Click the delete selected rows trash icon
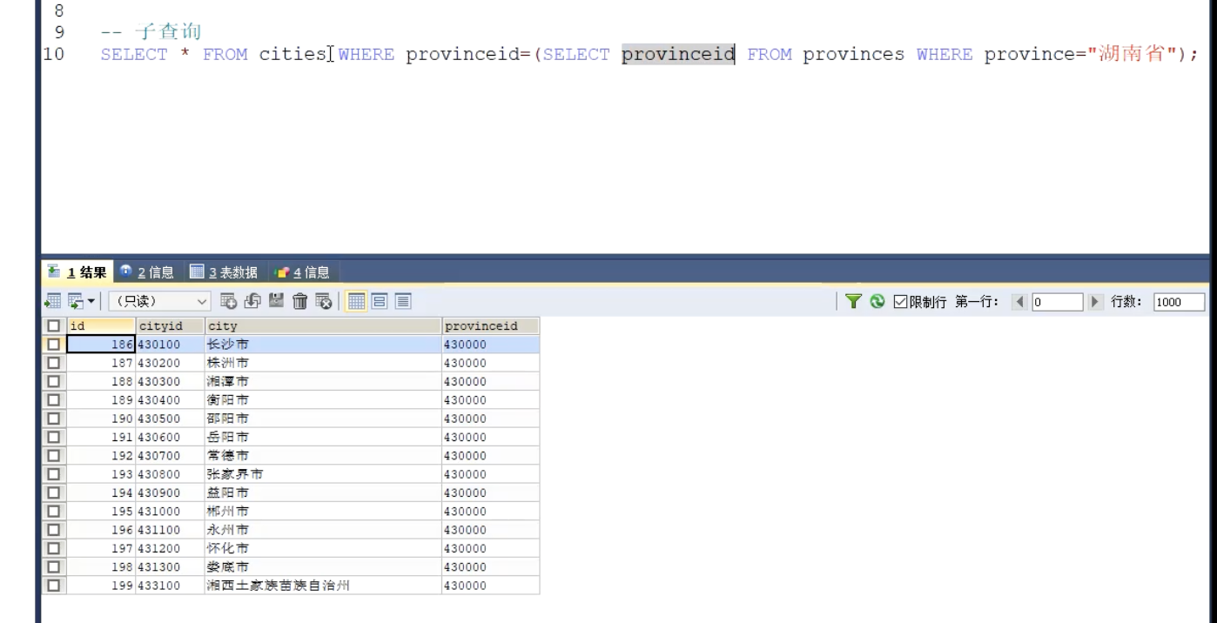 299,301
